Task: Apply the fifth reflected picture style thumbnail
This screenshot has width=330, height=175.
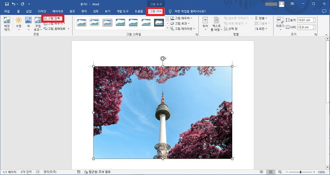Action: pyautogui.click(x=133, y=23)
